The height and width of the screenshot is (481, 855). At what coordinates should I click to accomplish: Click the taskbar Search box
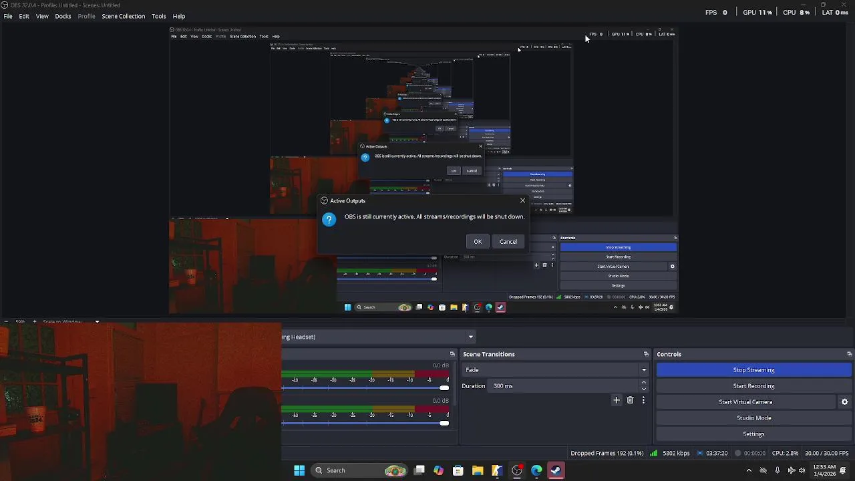point(361,470)
